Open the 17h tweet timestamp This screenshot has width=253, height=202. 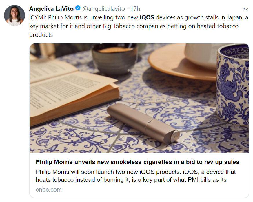(x=135, y=9)
